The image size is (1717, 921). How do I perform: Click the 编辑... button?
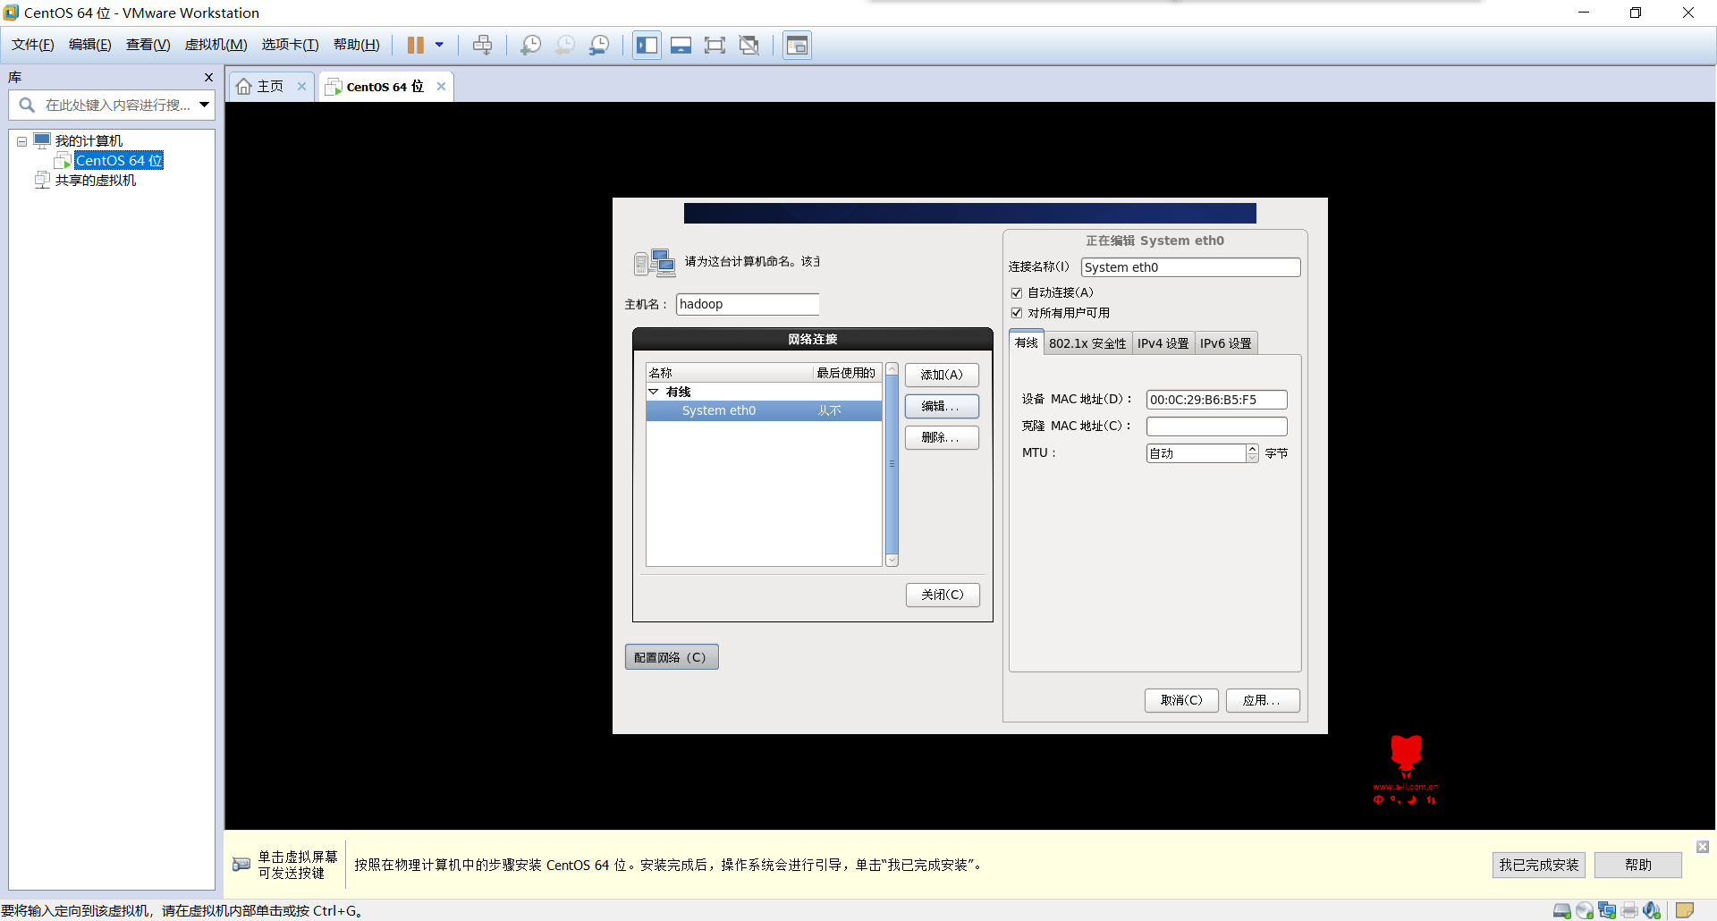(942, 406)
